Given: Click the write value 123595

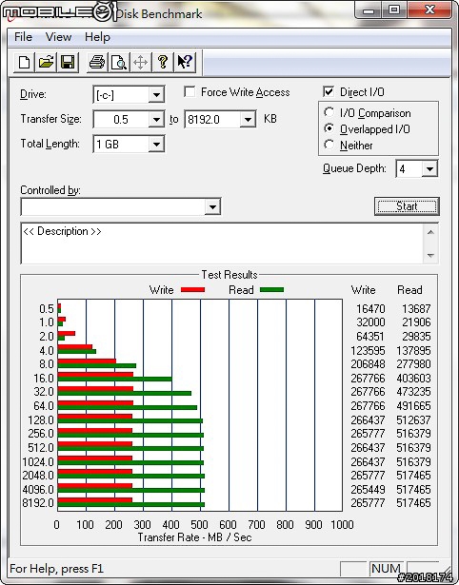Looking at the screenshot, I should coord(368,351).
